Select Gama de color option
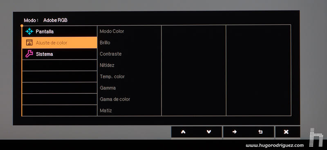The height and width of the screenshot is (150, 327). coord(115,99)
